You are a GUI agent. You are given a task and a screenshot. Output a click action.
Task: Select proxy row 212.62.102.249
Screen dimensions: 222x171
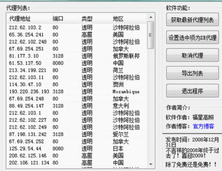(x=77, y=127)
